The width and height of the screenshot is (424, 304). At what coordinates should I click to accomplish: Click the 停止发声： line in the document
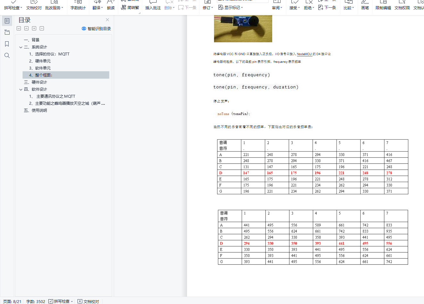[221, 101]
